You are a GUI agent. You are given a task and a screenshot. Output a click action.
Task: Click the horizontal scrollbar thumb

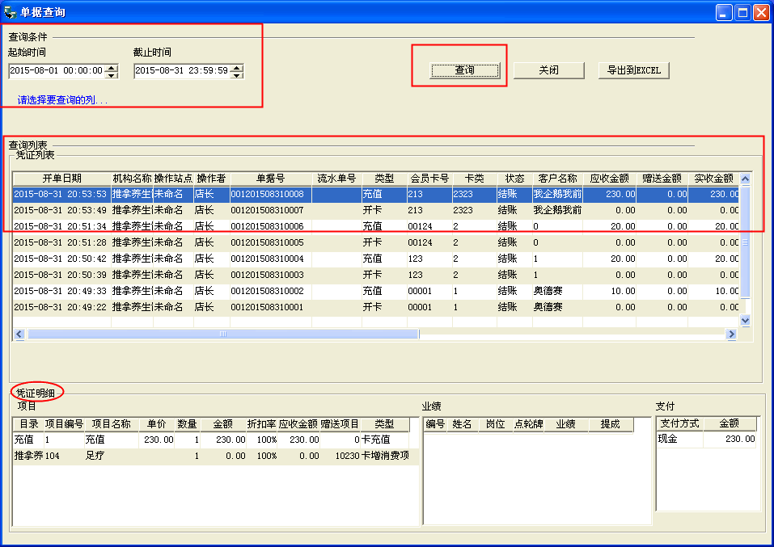click(223, 334)
